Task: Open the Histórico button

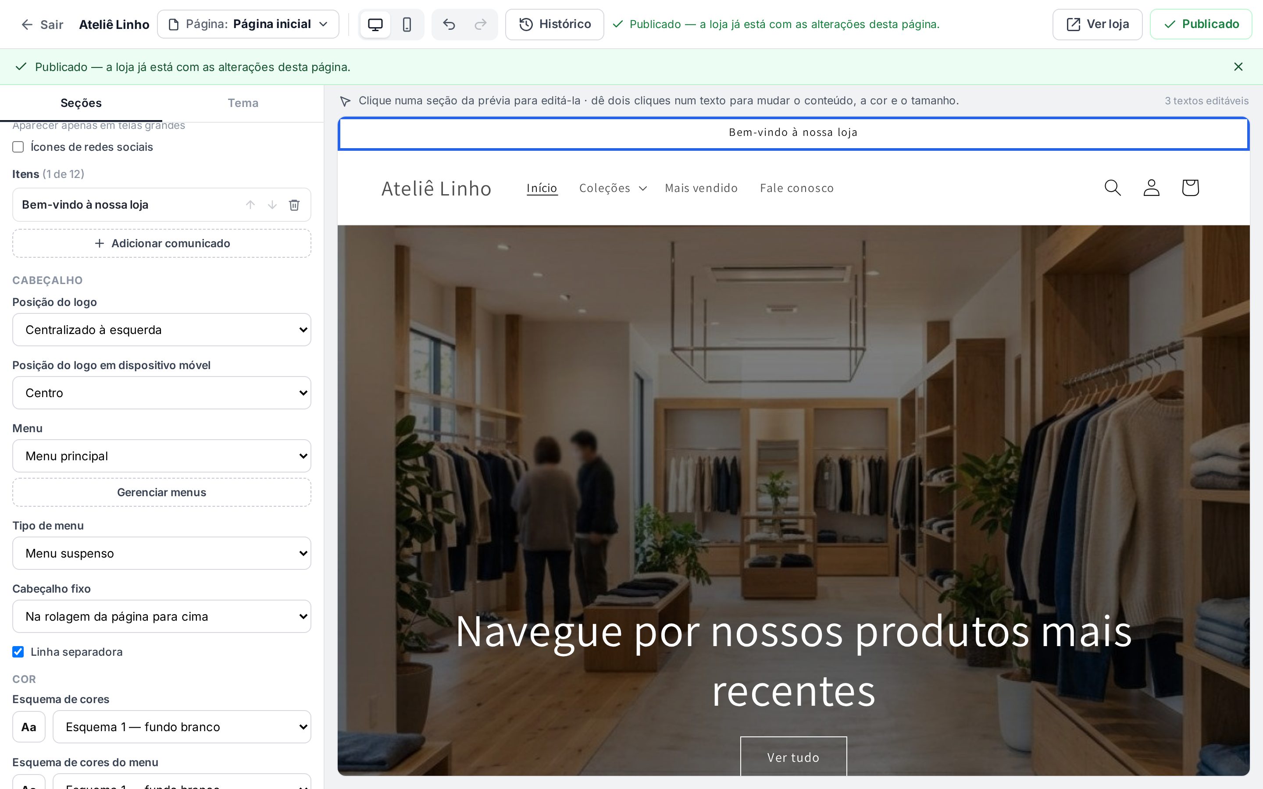Action: [554, 25]
